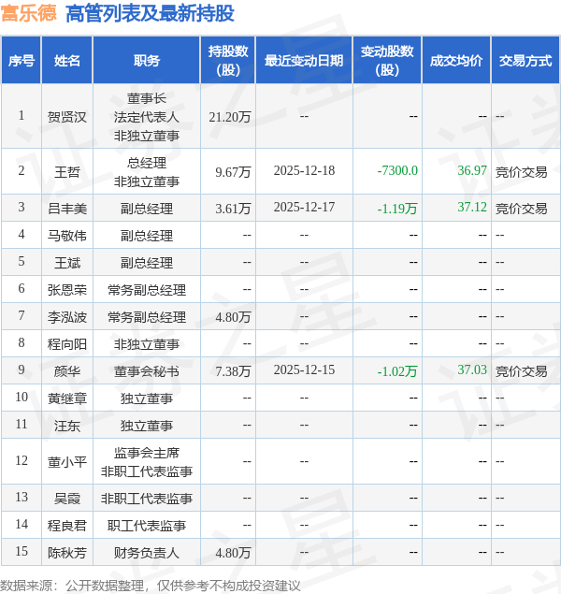Image resolution: width=561 pixels, height=594 pixels.
Task: Click the 数据来源 disclaimer footer text
Action: click(x=150, y=586)
